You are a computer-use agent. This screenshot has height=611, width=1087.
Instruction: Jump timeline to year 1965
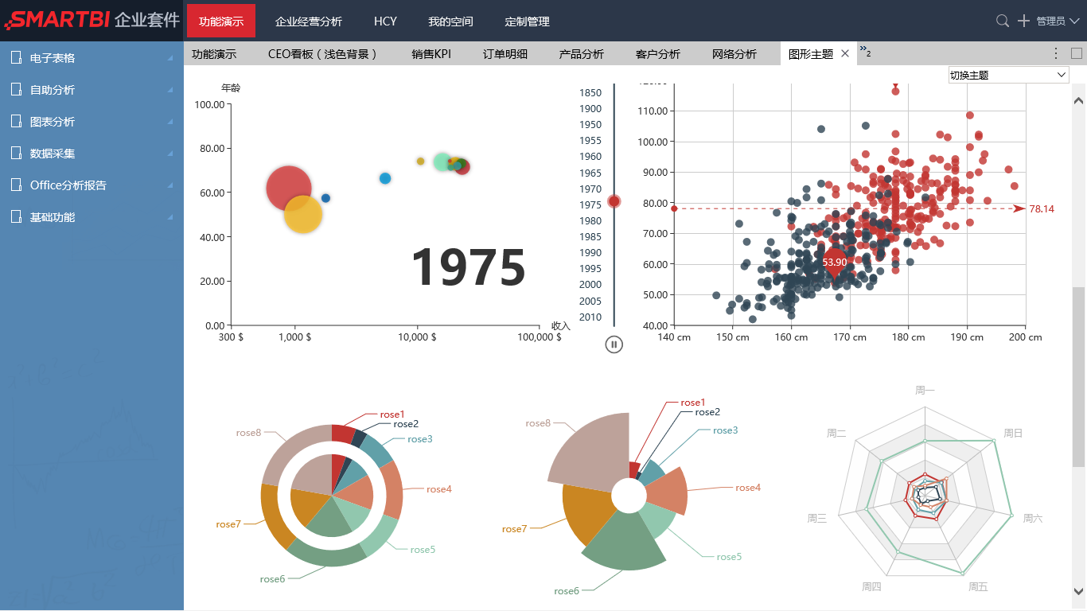coord(590,173)
